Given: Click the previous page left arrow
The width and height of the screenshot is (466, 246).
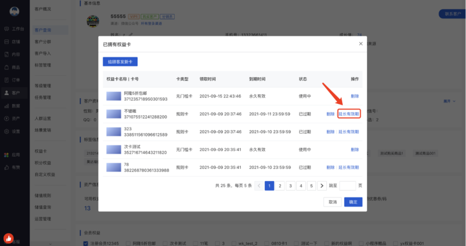Looking at the screenshot, I should pyautogui.click(x=259, y=185).
